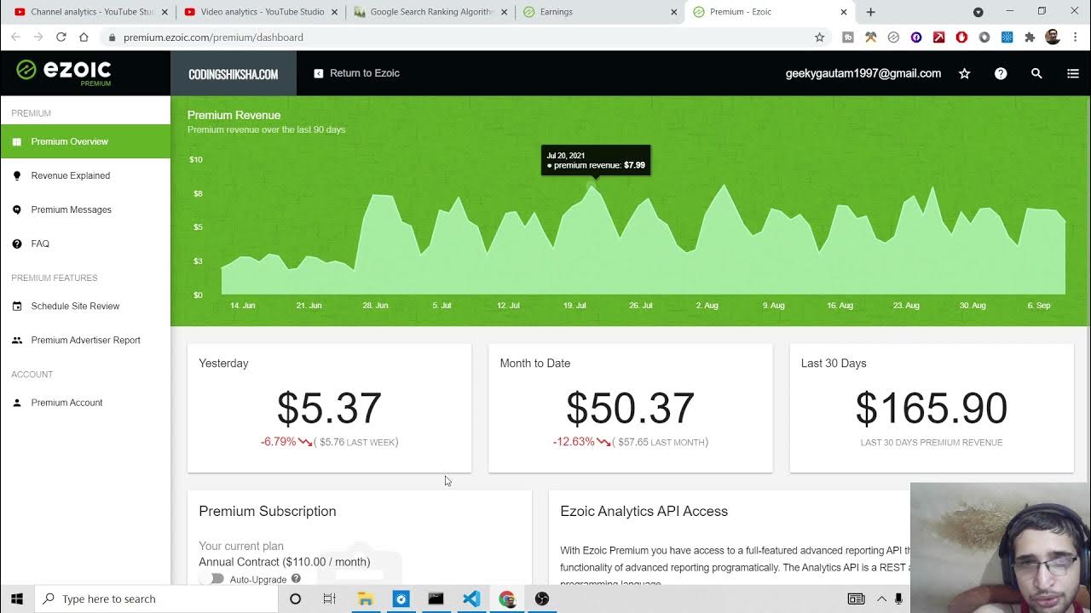
Task: Click the Ezoic Premium logo
Action: pos(65,72)
